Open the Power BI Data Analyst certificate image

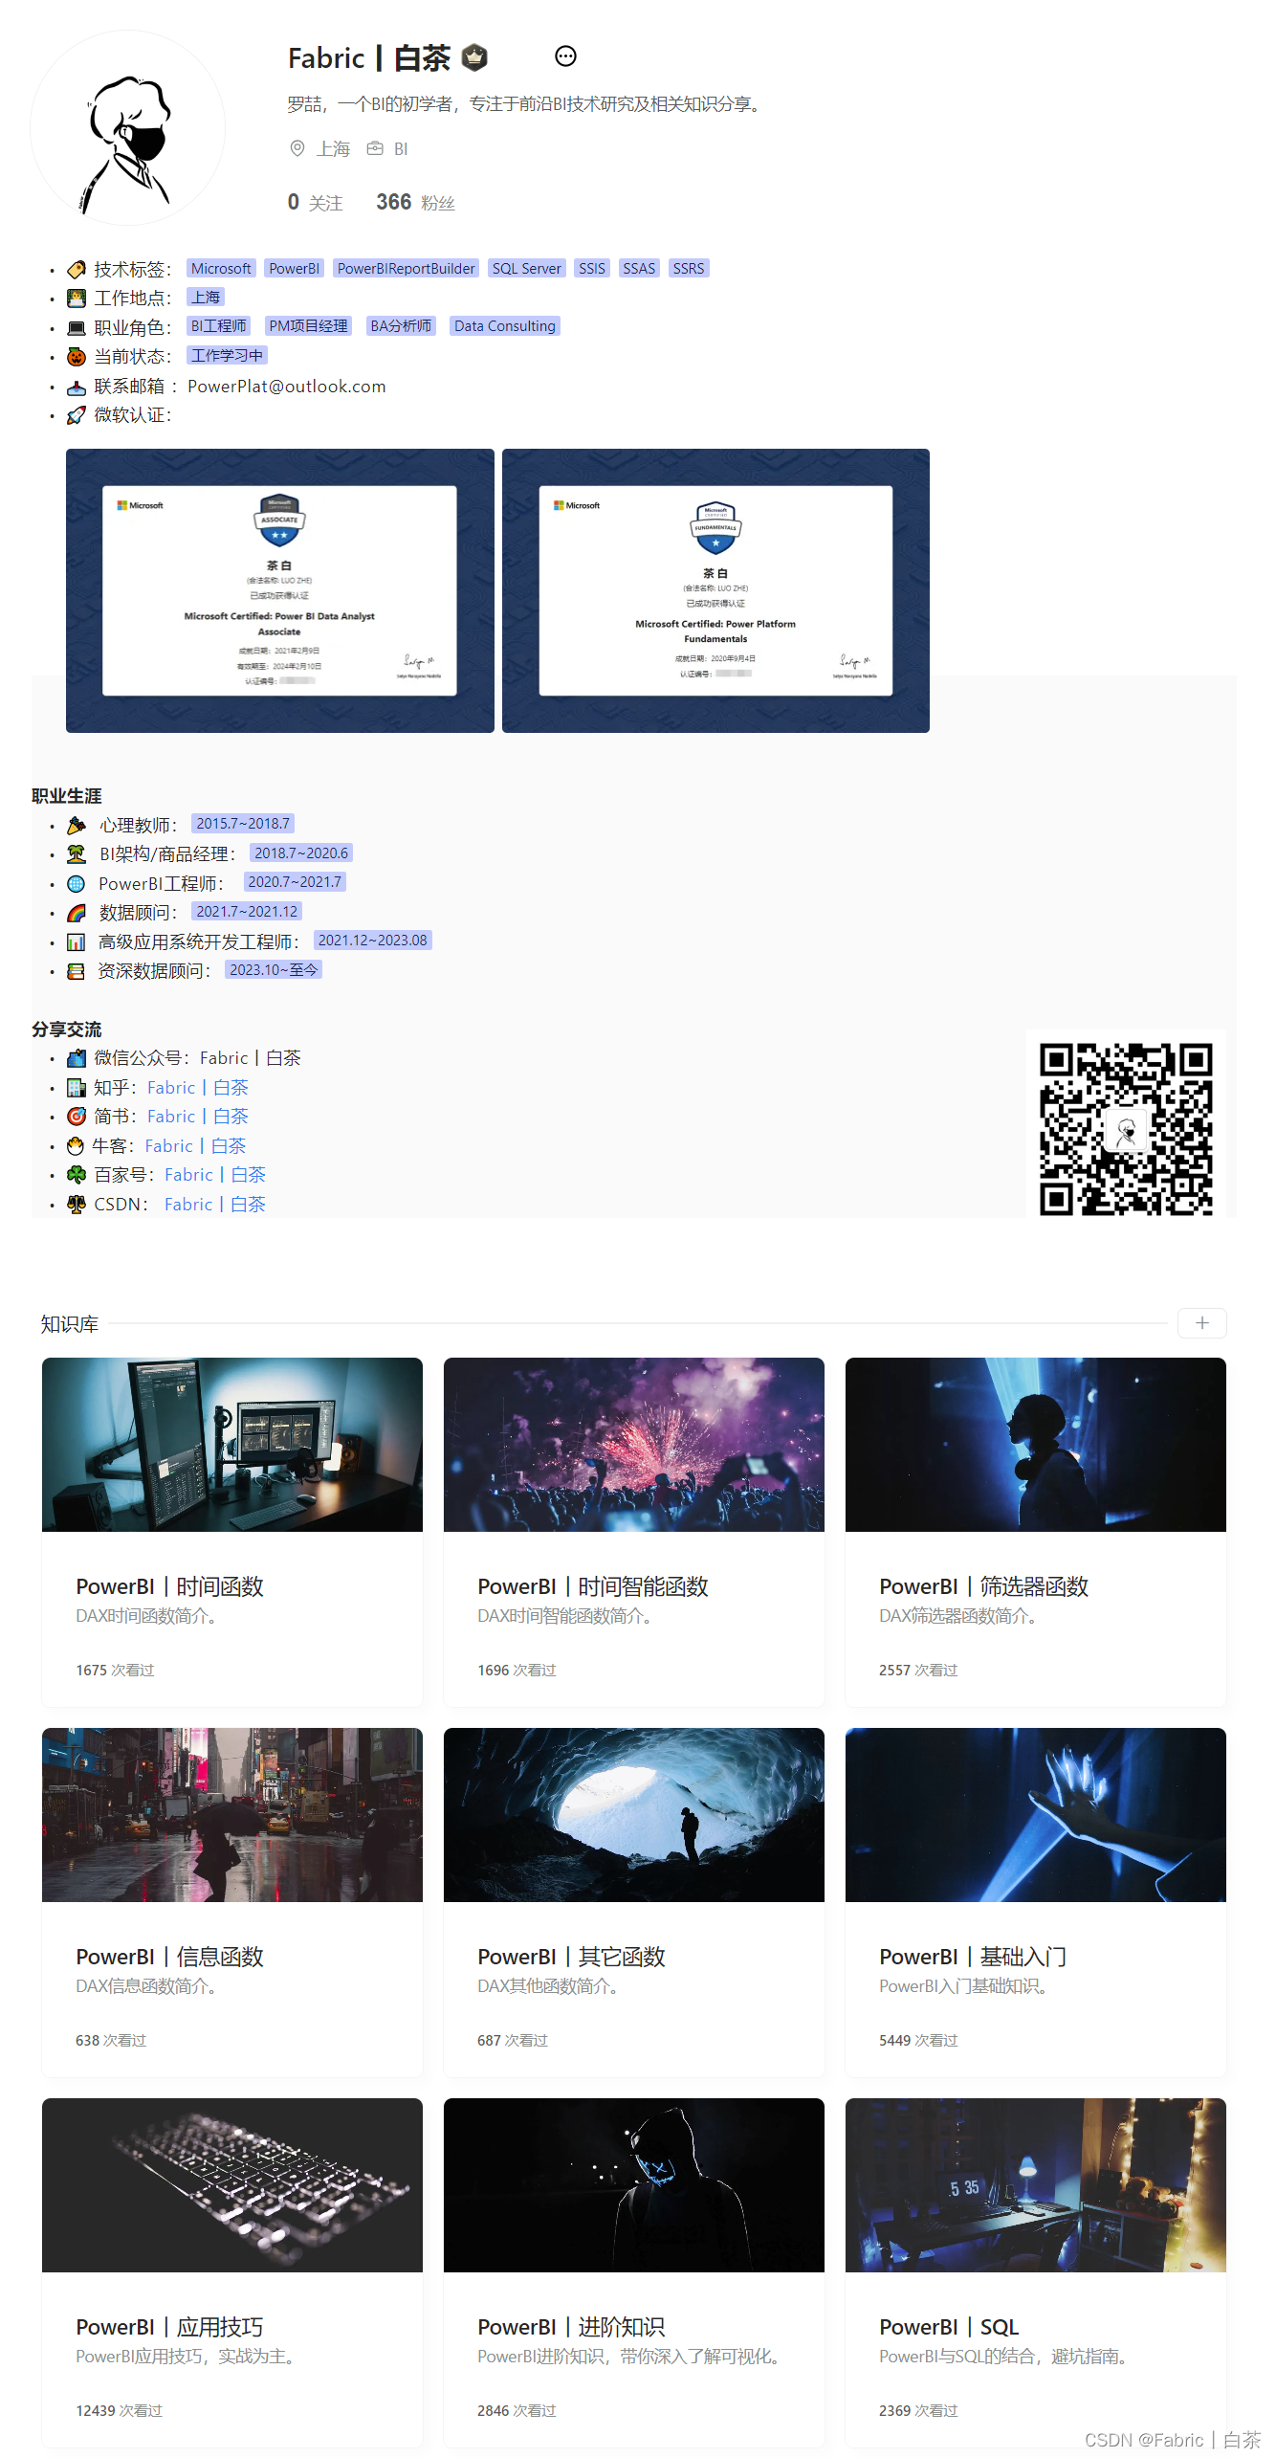tap(280, 590)
